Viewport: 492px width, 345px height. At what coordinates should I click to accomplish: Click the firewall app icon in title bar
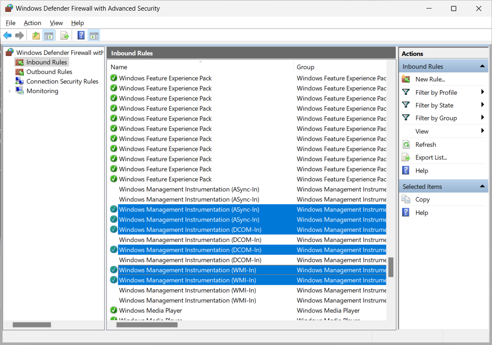click(x=9, y=8)
